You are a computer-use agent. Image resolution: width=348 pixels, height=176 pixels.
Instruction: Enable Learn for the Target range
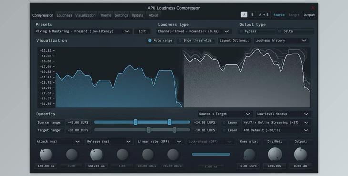click(x=230, y=130)
